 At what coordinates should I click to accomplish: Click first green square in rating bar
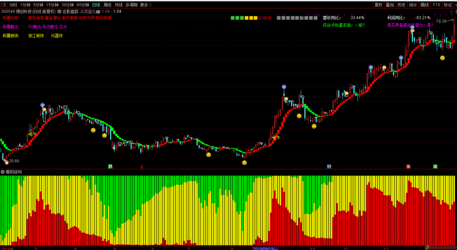233,18
